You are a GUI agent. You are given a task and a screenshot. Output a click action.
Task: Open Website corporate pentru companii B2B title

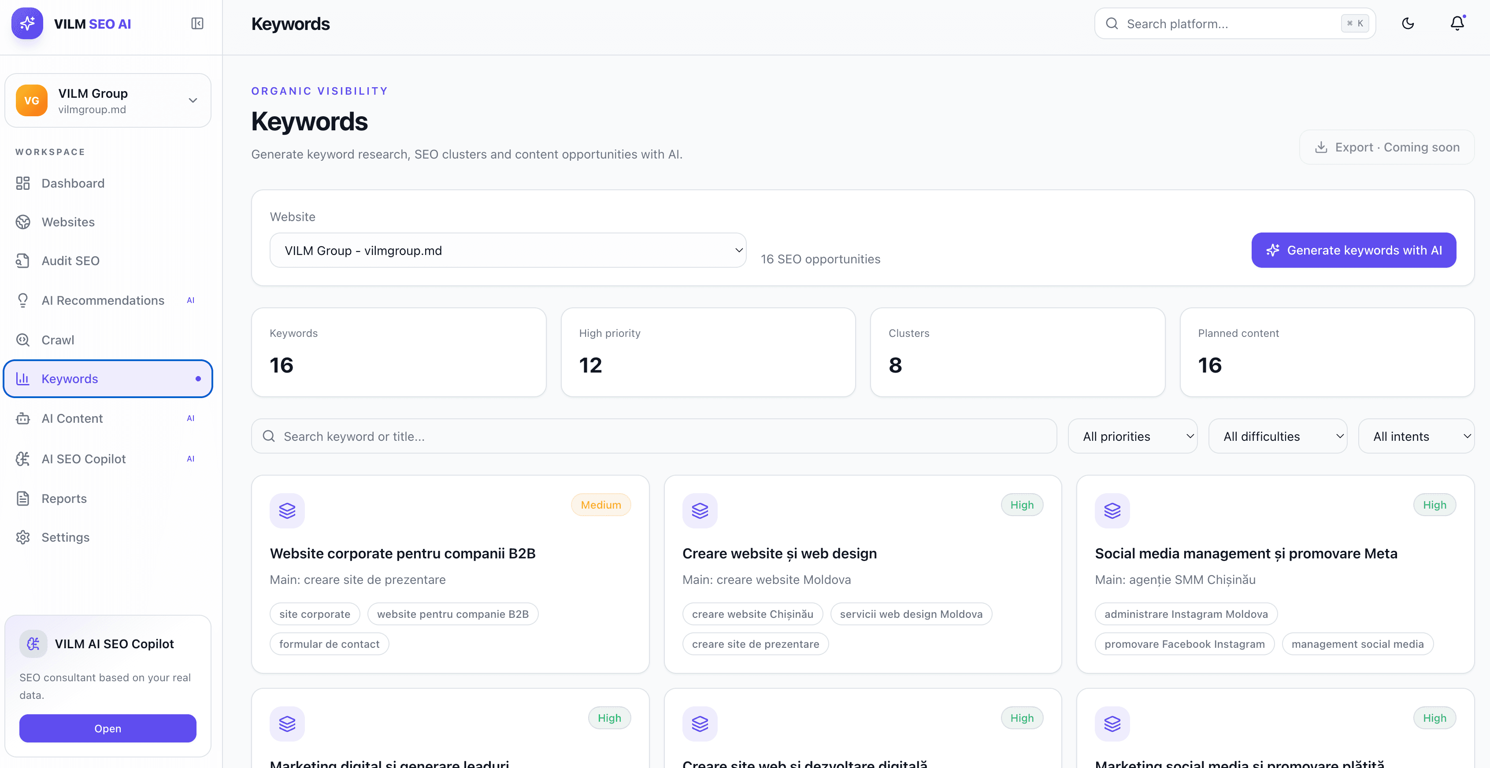pos(403,554)
